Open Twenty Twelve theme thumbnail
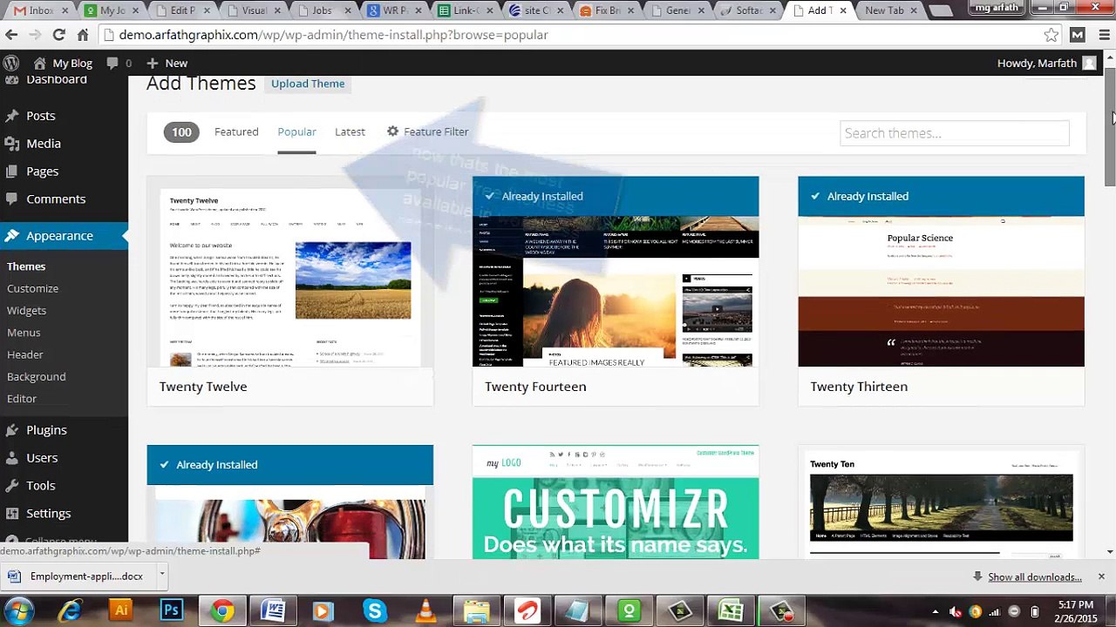This screenshot has height=627, width=1116. 289,272
